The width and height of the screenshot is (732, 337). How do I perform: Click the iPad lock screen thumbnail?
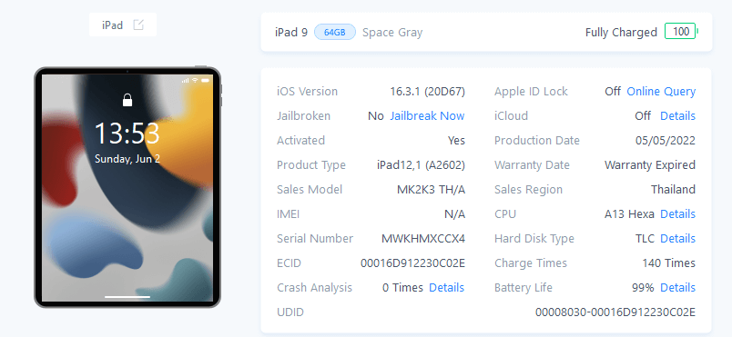pyautogui.click(x=127, y=187)
